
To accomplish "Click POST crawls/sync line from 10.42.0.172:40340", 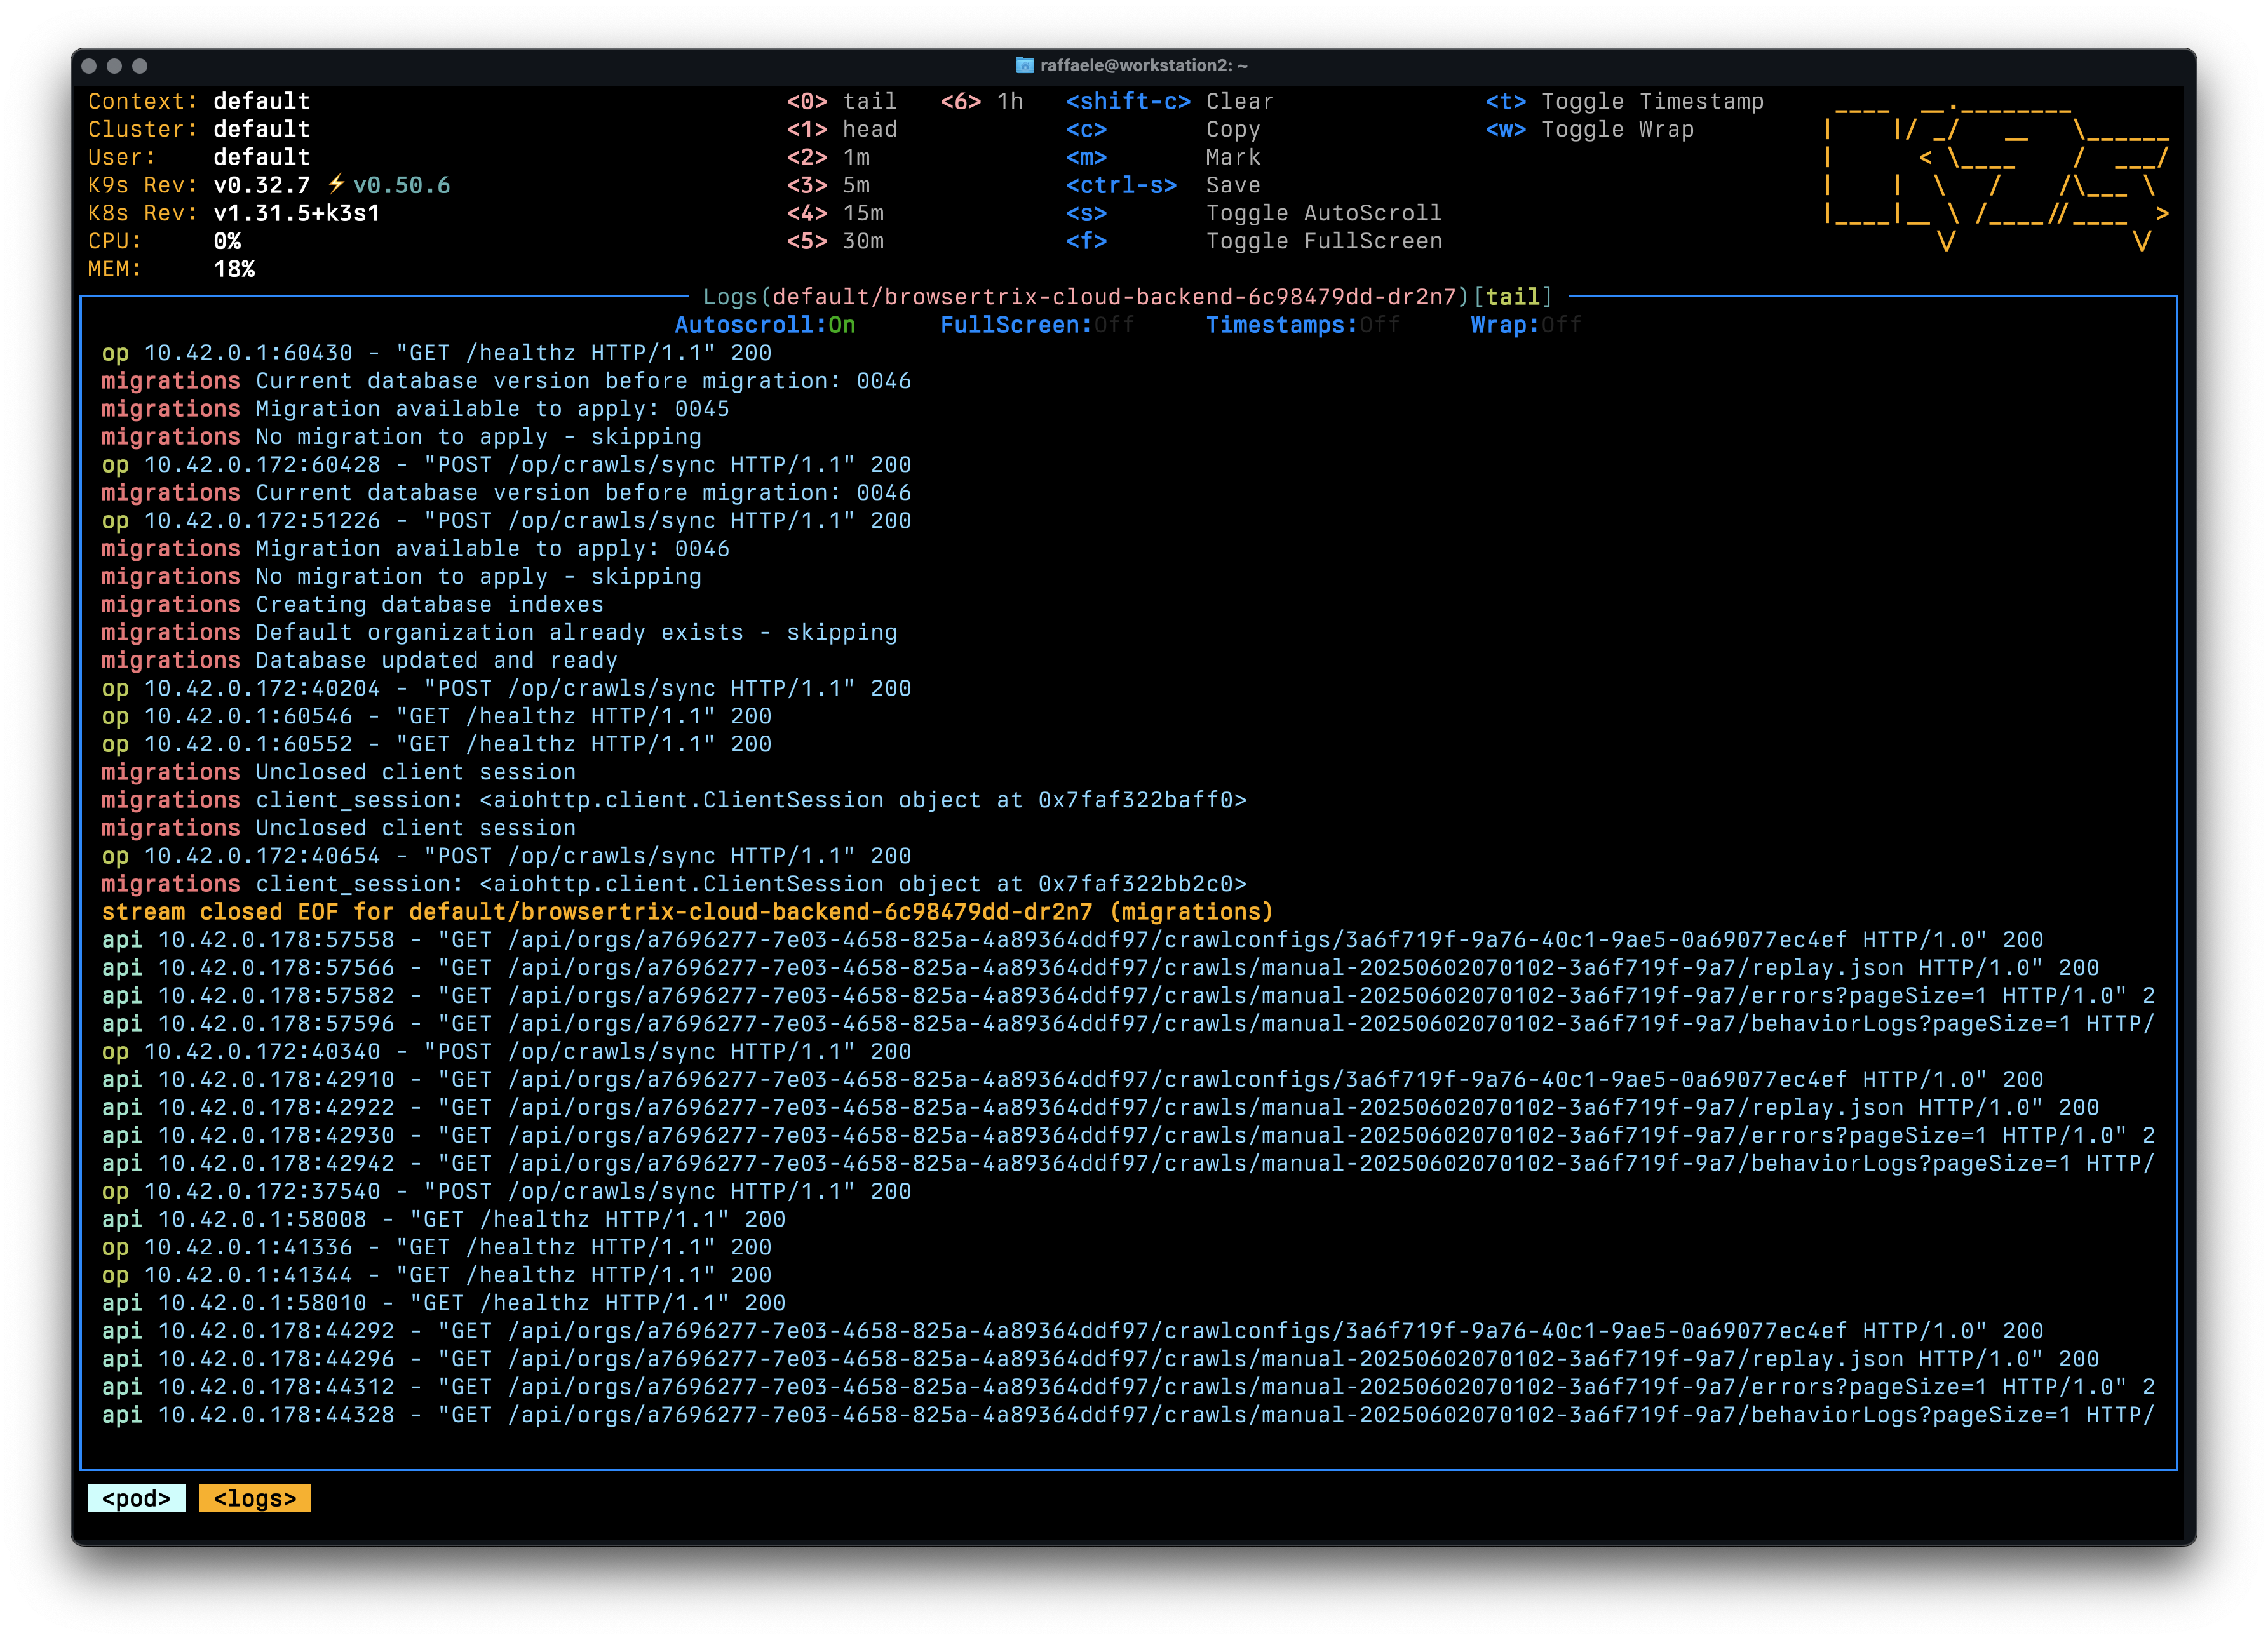I will pos(506,1052).
